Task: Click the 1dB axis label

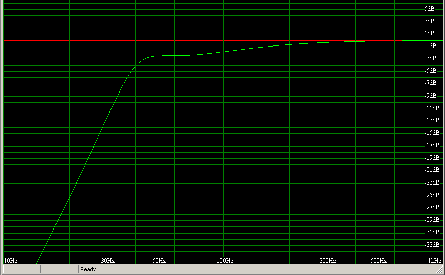Action: pos(429,33)
